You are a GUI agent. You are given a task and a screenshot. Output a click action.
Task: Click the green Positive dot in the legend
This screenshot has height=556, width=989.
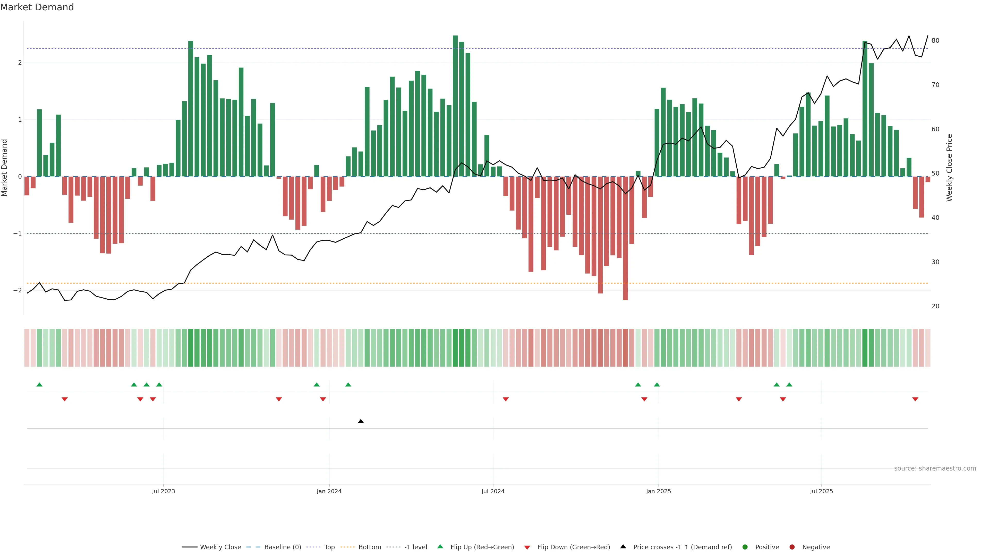[745, 547]
